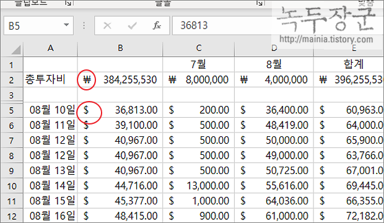The image size is (384, 223).
Task: Select row 6 header
Action: click(12, 125)
